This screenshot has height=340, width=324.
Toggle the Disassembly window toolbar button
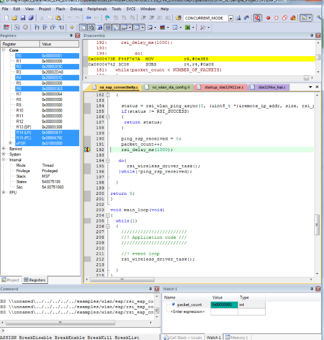(91, 28)
